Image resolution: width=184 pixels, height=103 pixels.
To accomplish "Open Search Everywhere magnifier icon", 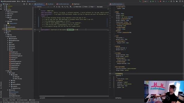I will tap(183, 1).
